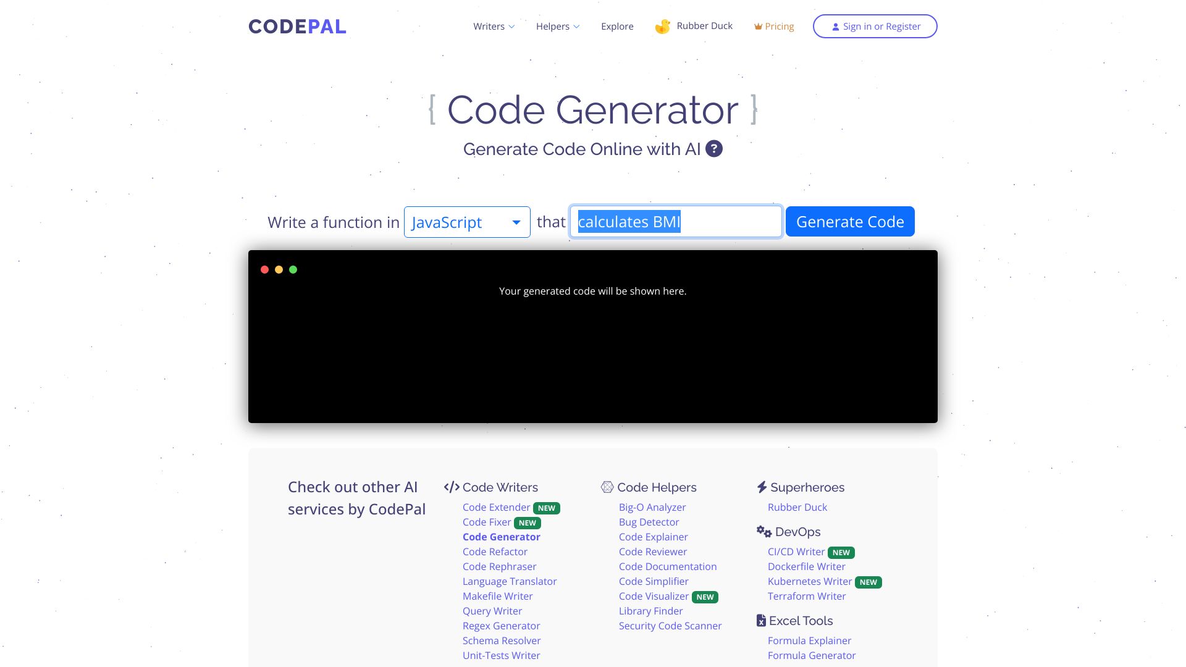Open the JavaScript language selector
Image resolution: width=1186 pixels, height=667 pixels.
click(x=467, y=220)
